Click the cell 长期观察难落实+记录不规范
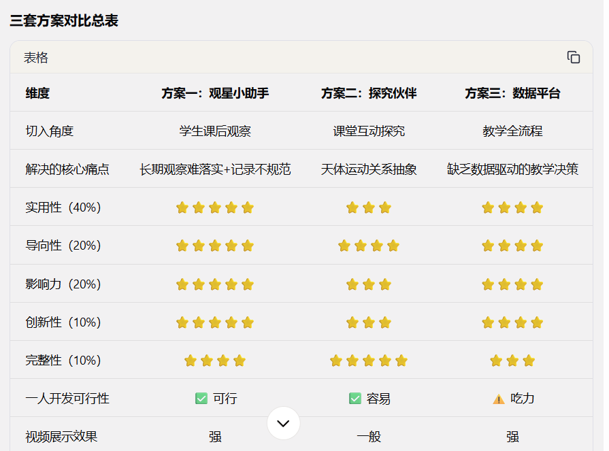Viewport: 609px width, 451px height. click(x=215, y=169)
